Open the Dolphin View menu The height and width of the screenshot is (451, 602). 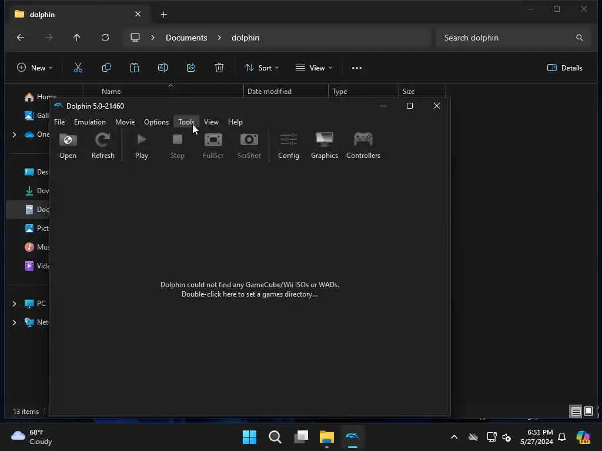(211, 122)
